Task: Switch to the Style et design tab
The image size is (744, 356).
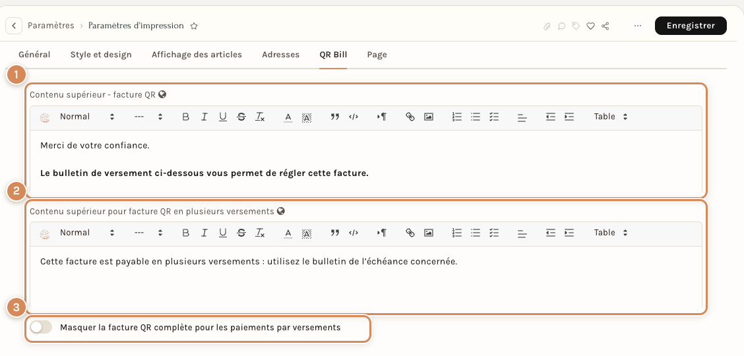Action: pyautogui.click(x=101, y=55)
